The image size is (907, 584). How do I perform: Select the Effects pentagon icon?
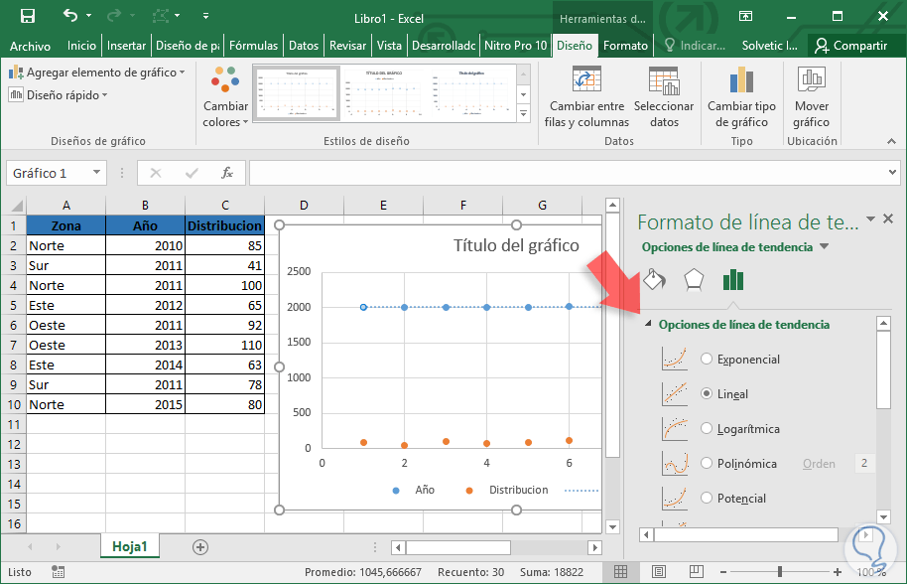click(x=694, y=279)
